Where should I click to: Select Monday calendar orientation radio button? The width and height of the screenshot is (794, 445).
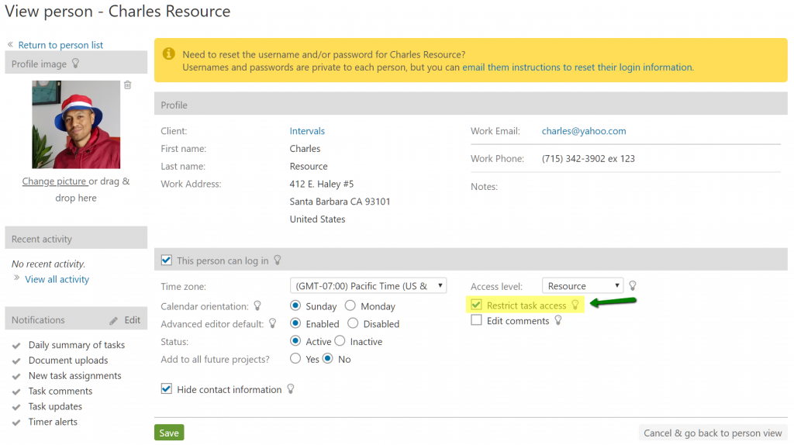click(350, 306)
